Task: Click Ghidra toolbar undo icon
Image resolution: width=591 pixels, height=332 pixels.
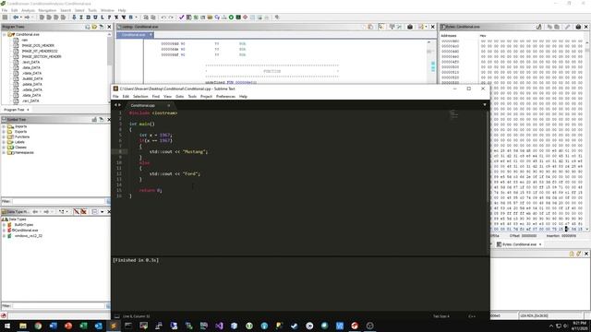Action: [163, 18]
